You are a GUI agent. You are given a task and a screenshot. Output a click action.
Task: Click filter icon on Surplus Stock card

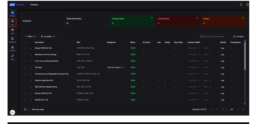point(152,18)
